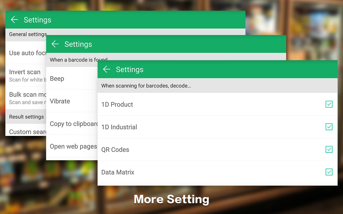Toggle the 1D Industrial checkbox
The image size is (343, 214).
[x=329, y=127]
